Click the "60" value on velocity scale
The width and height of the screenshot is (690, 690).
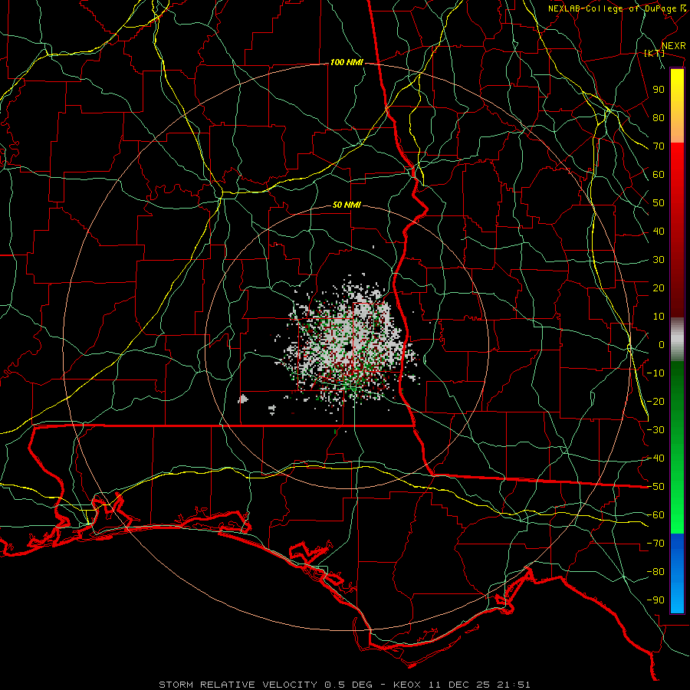tap(659, 174)
